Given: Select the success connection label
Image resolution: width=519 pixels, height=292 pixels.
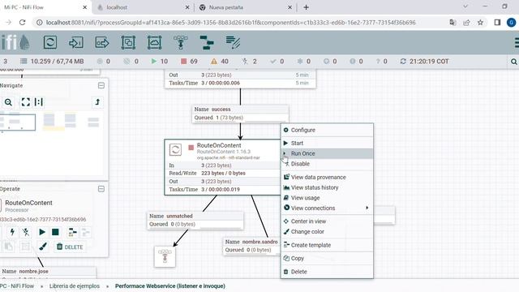Looking at the screenshot, I should coord(240,114).
